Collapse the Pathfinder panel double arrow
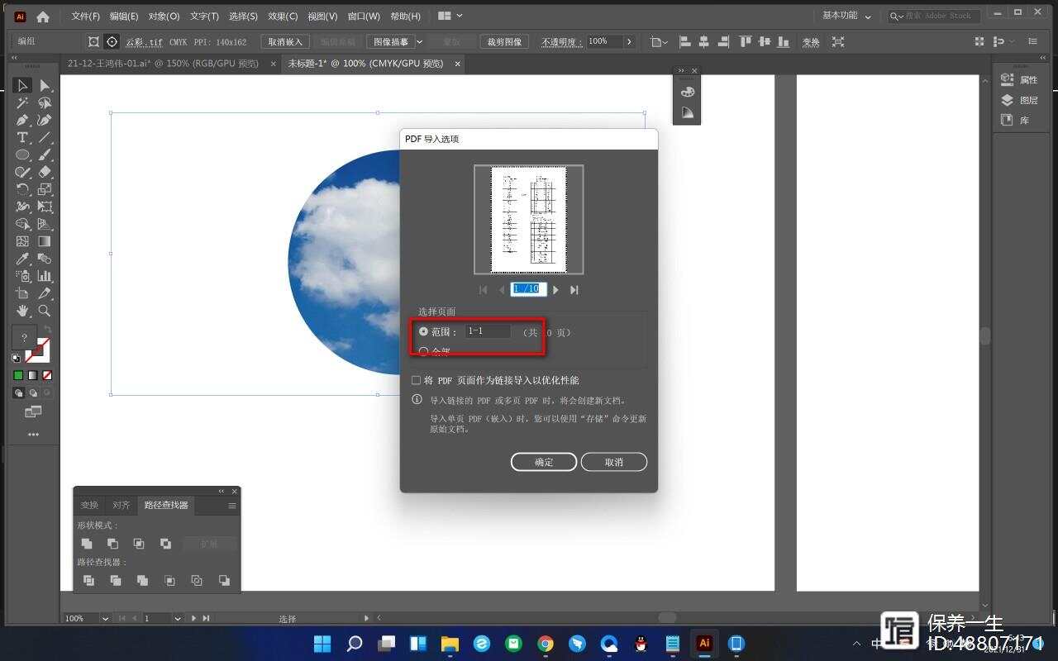Screen dimensions: 1058x661 [x=221, y=491]
